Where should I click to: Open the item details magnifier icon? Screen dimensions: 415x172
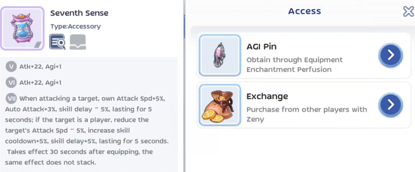(57, 42)
